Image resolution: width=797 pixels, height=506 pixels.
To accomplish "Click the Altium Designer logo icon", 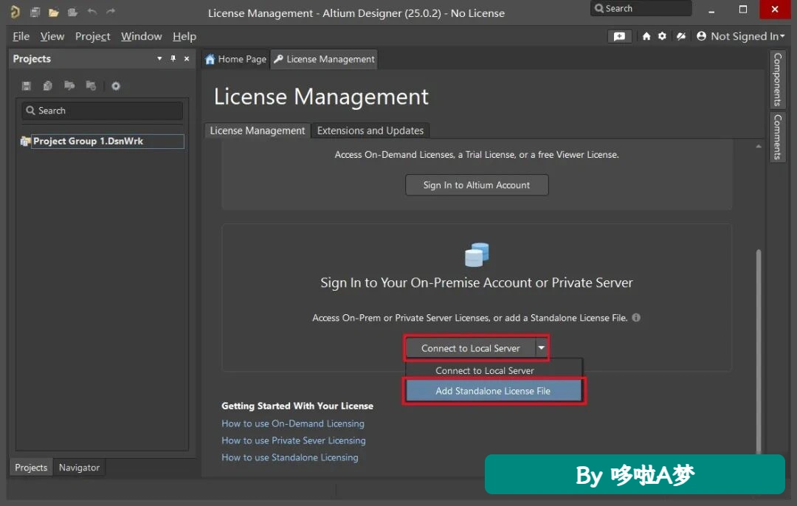I will pyautogui.click(x=15, y=12).
